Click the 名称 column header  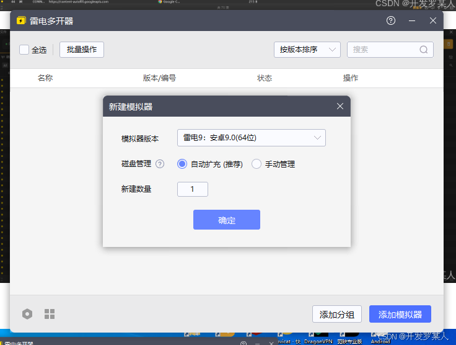(x=45, y=78)
